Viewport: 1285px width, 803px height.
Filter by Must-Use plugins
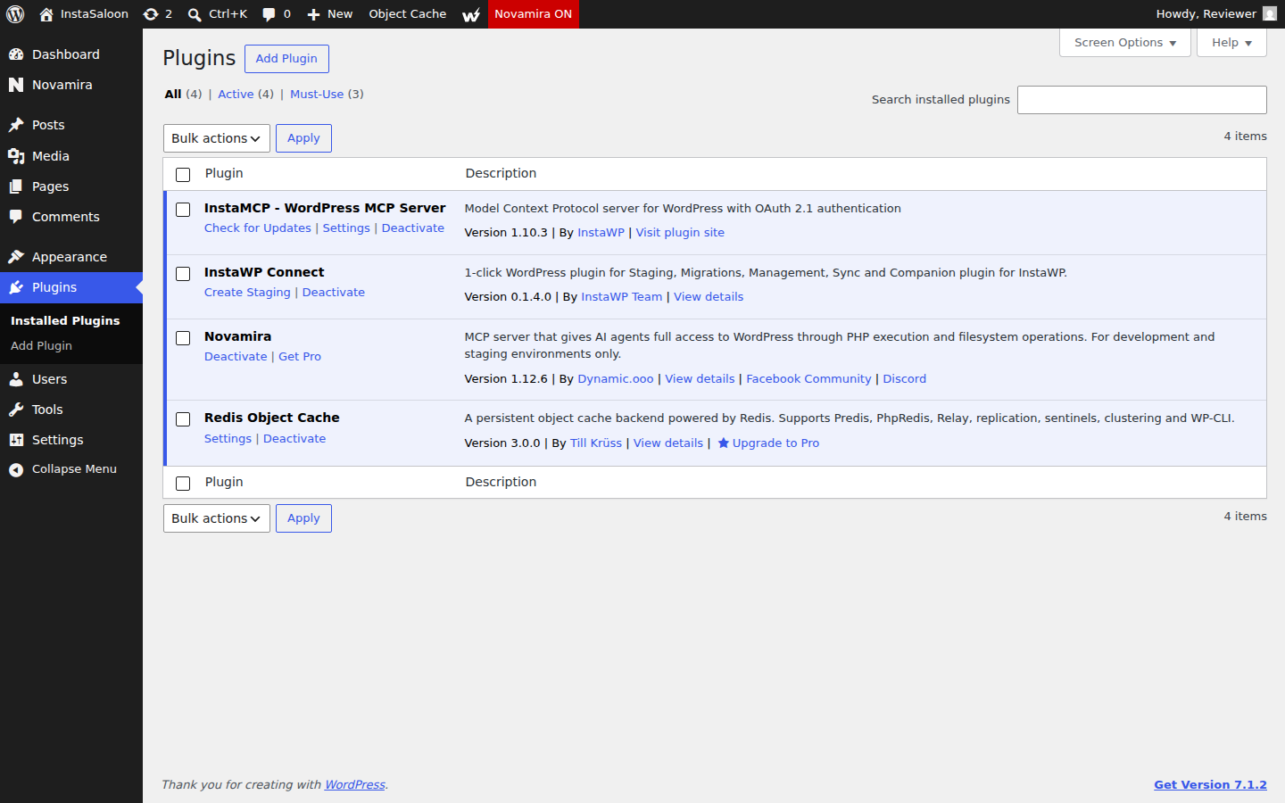tap(317, 94)
